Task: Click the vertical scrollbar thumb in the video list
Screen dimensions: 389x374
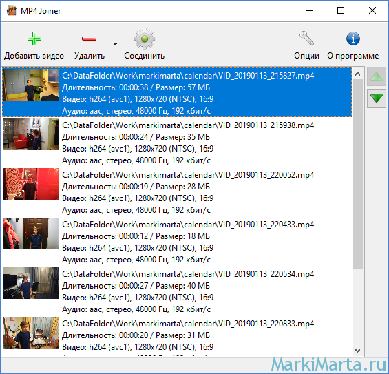Action: [357, 174]
